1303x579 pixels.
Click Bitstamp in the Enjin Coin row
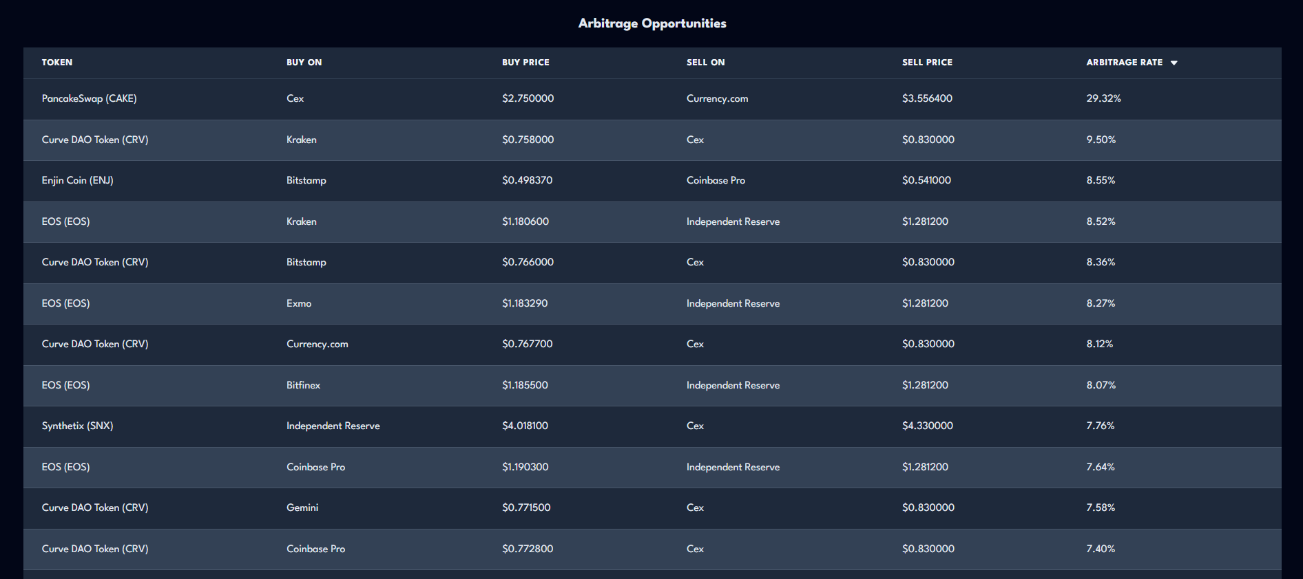306,180
